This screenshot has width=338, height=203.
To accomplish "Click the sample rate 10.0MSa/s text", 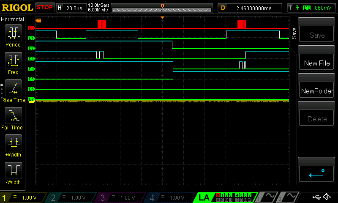I will pyautogui.click(x=99, y=5).
